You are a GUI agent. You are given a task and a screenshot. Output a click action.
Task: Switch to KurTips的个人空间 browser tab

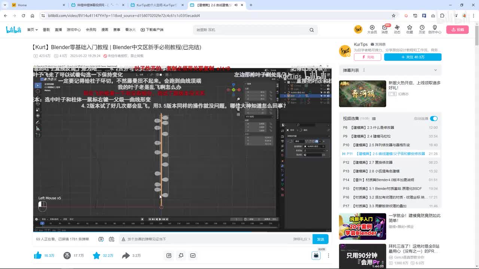157,5
